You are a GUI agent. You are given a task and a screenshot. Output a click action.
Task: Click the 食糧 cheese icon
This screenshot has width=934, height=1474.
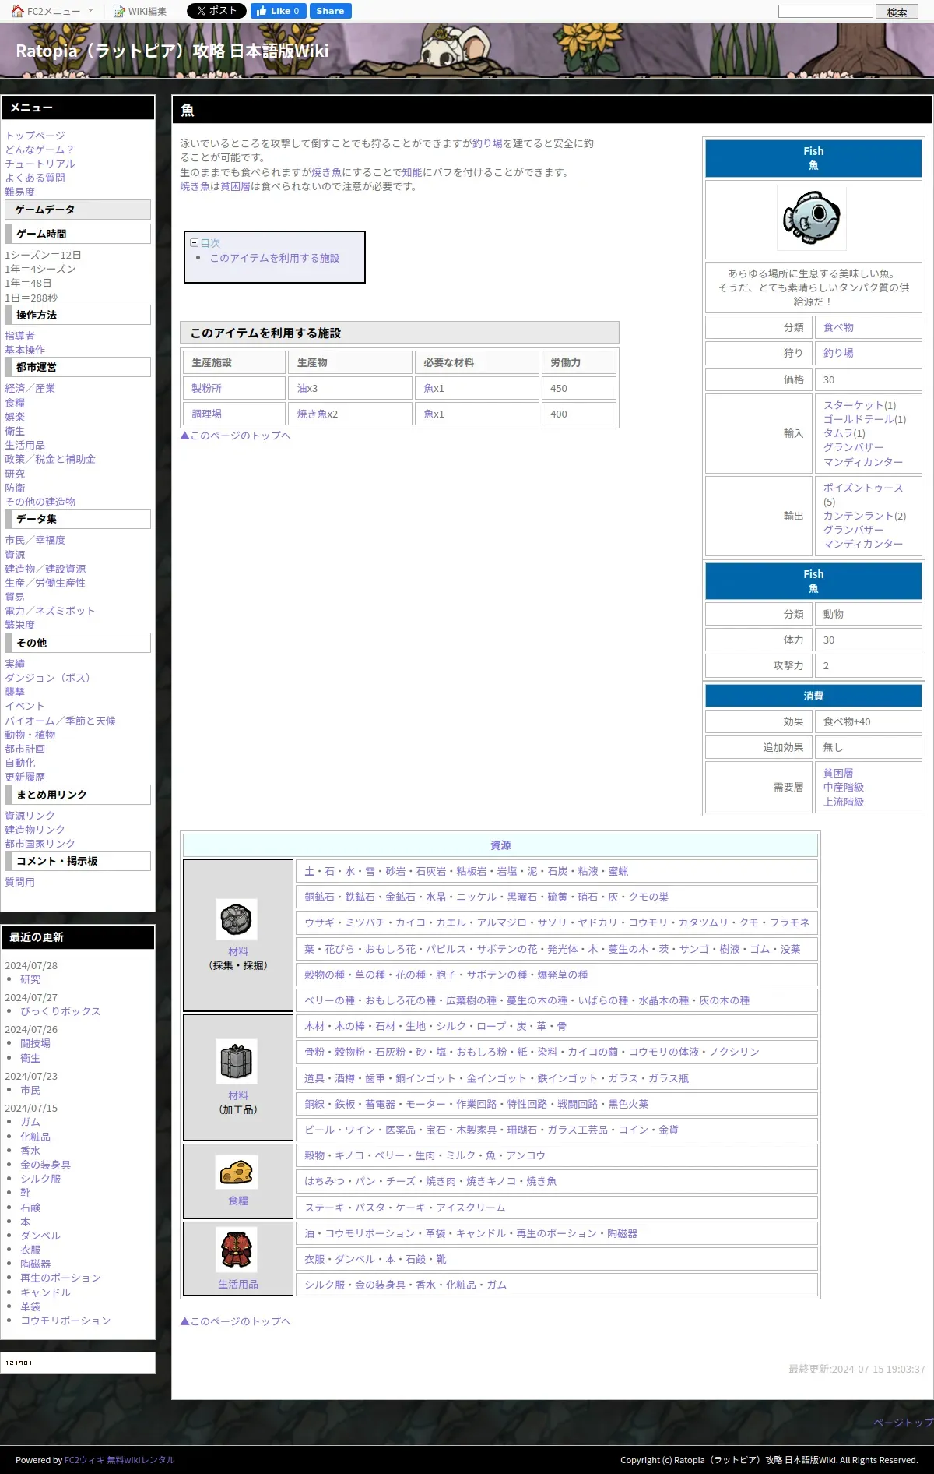(x=237, y=1172)
